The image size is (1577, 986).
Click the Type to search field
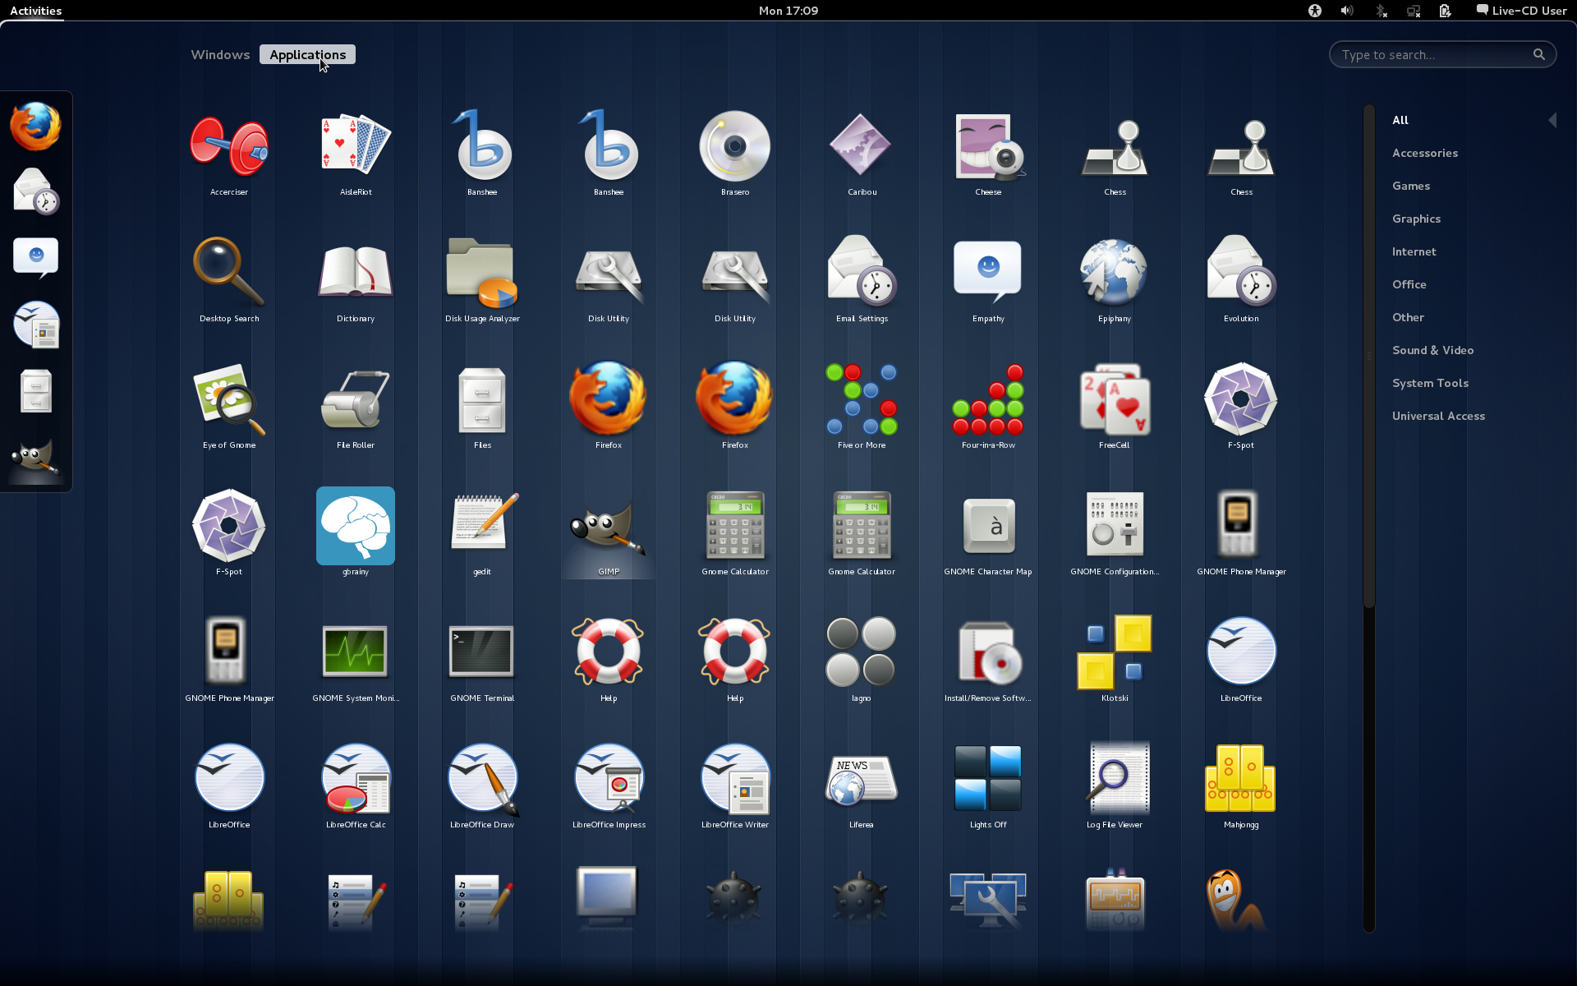(1442, 54)
